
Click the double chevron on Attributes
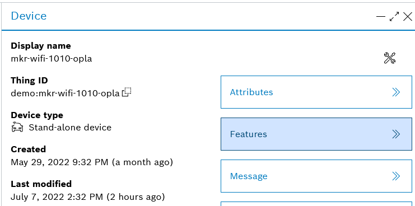tap(396, 92)
